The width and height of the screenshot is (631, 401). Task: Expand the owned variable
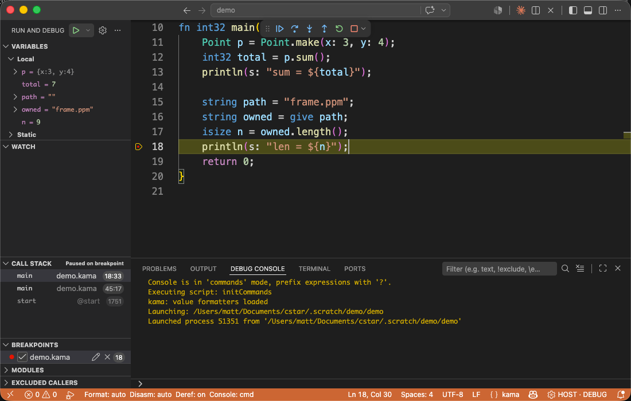tap(15, 109)
